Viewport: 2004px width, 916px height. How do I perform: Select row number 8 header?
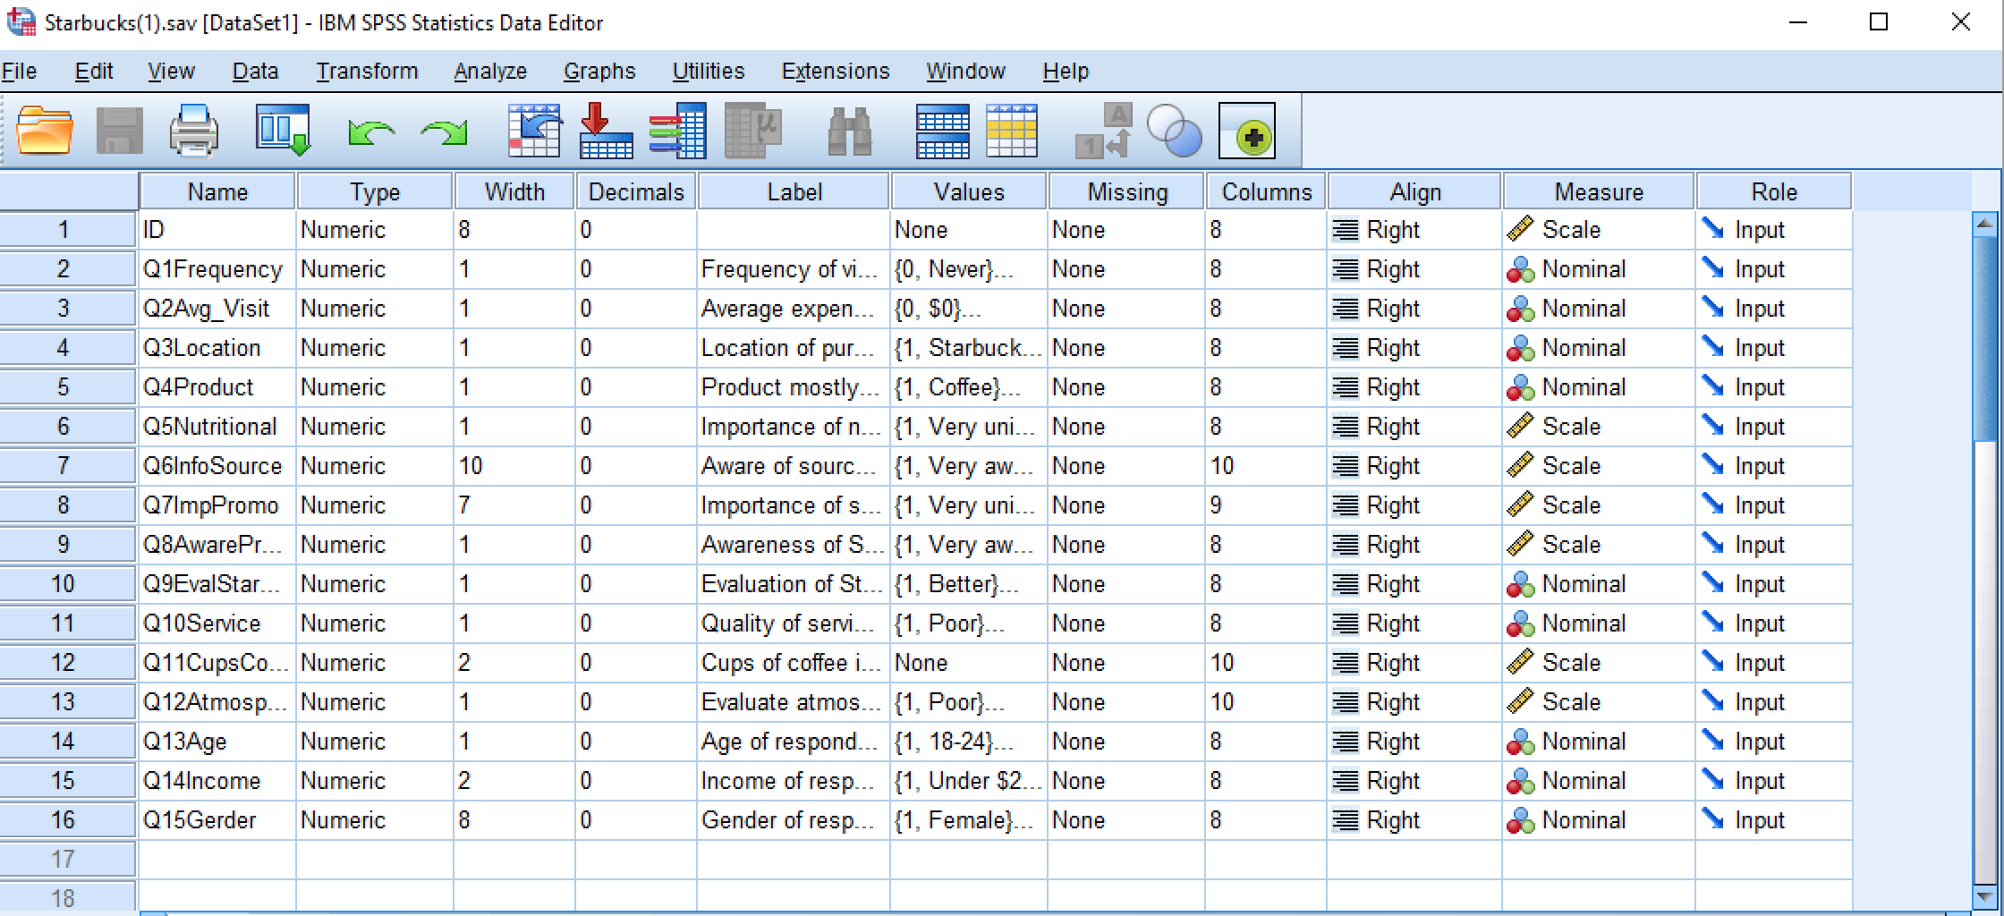click(x=68, y=505)
